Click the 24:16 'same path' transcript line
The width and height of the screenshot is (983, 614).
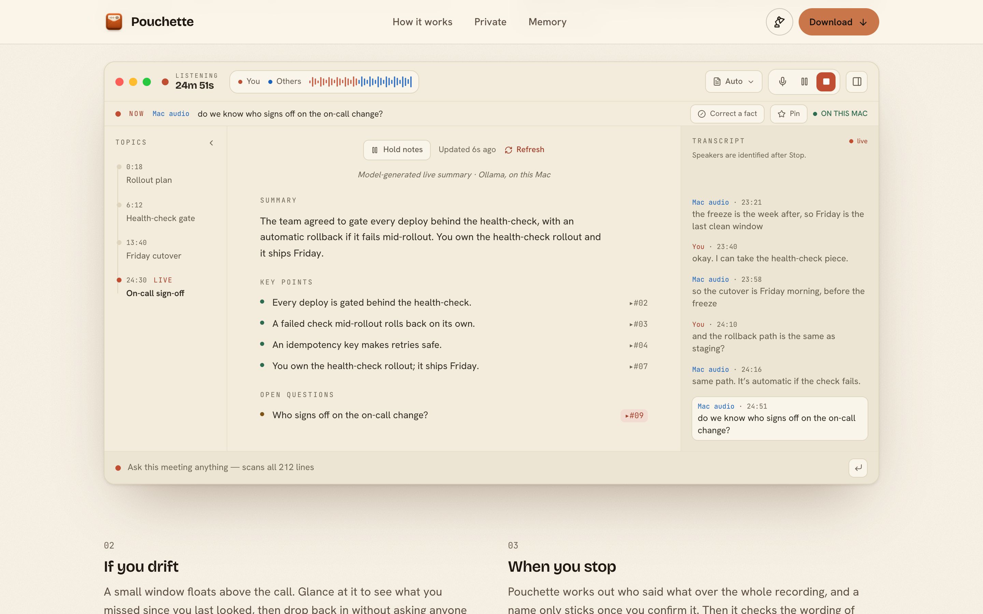780,376
